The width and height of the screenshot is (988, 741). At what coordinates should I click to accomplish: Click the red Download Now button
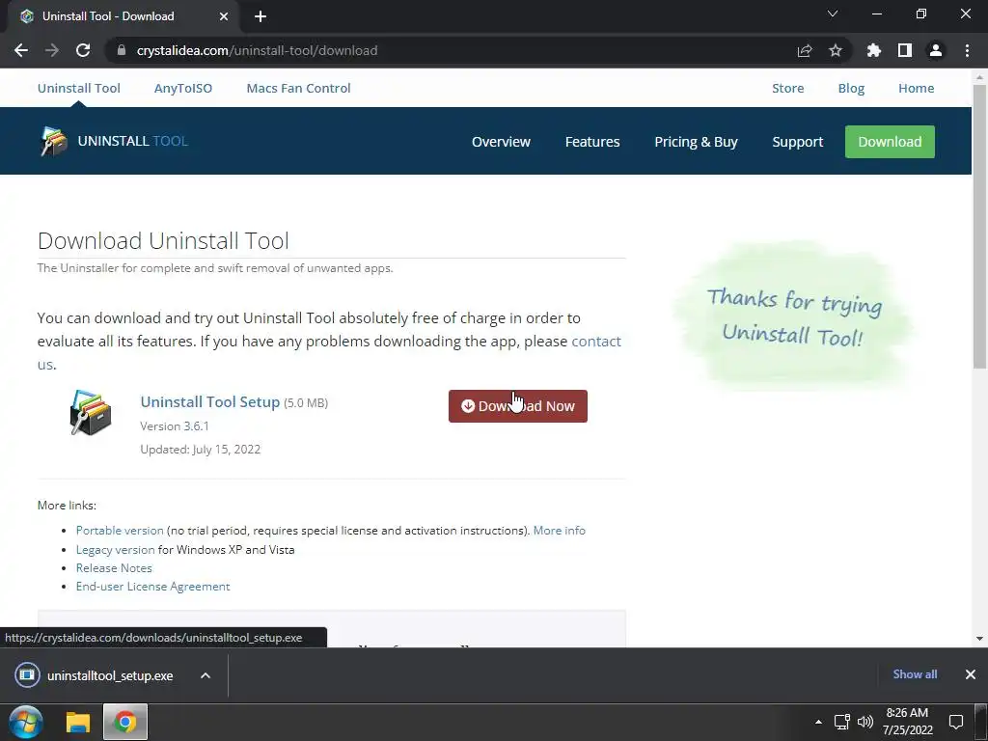pyautogui.click(x=518, y=406)
